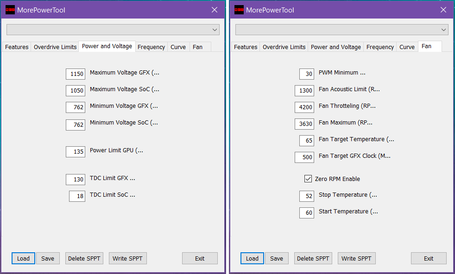Select the Fan tab in right window
Viewport: 455px width, 274px height.
[x=430, y=46]
